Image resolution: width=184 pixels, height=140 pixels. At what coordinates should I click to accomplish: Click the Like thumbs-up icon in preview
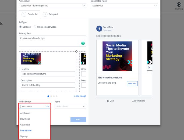[x=108, y=101]
